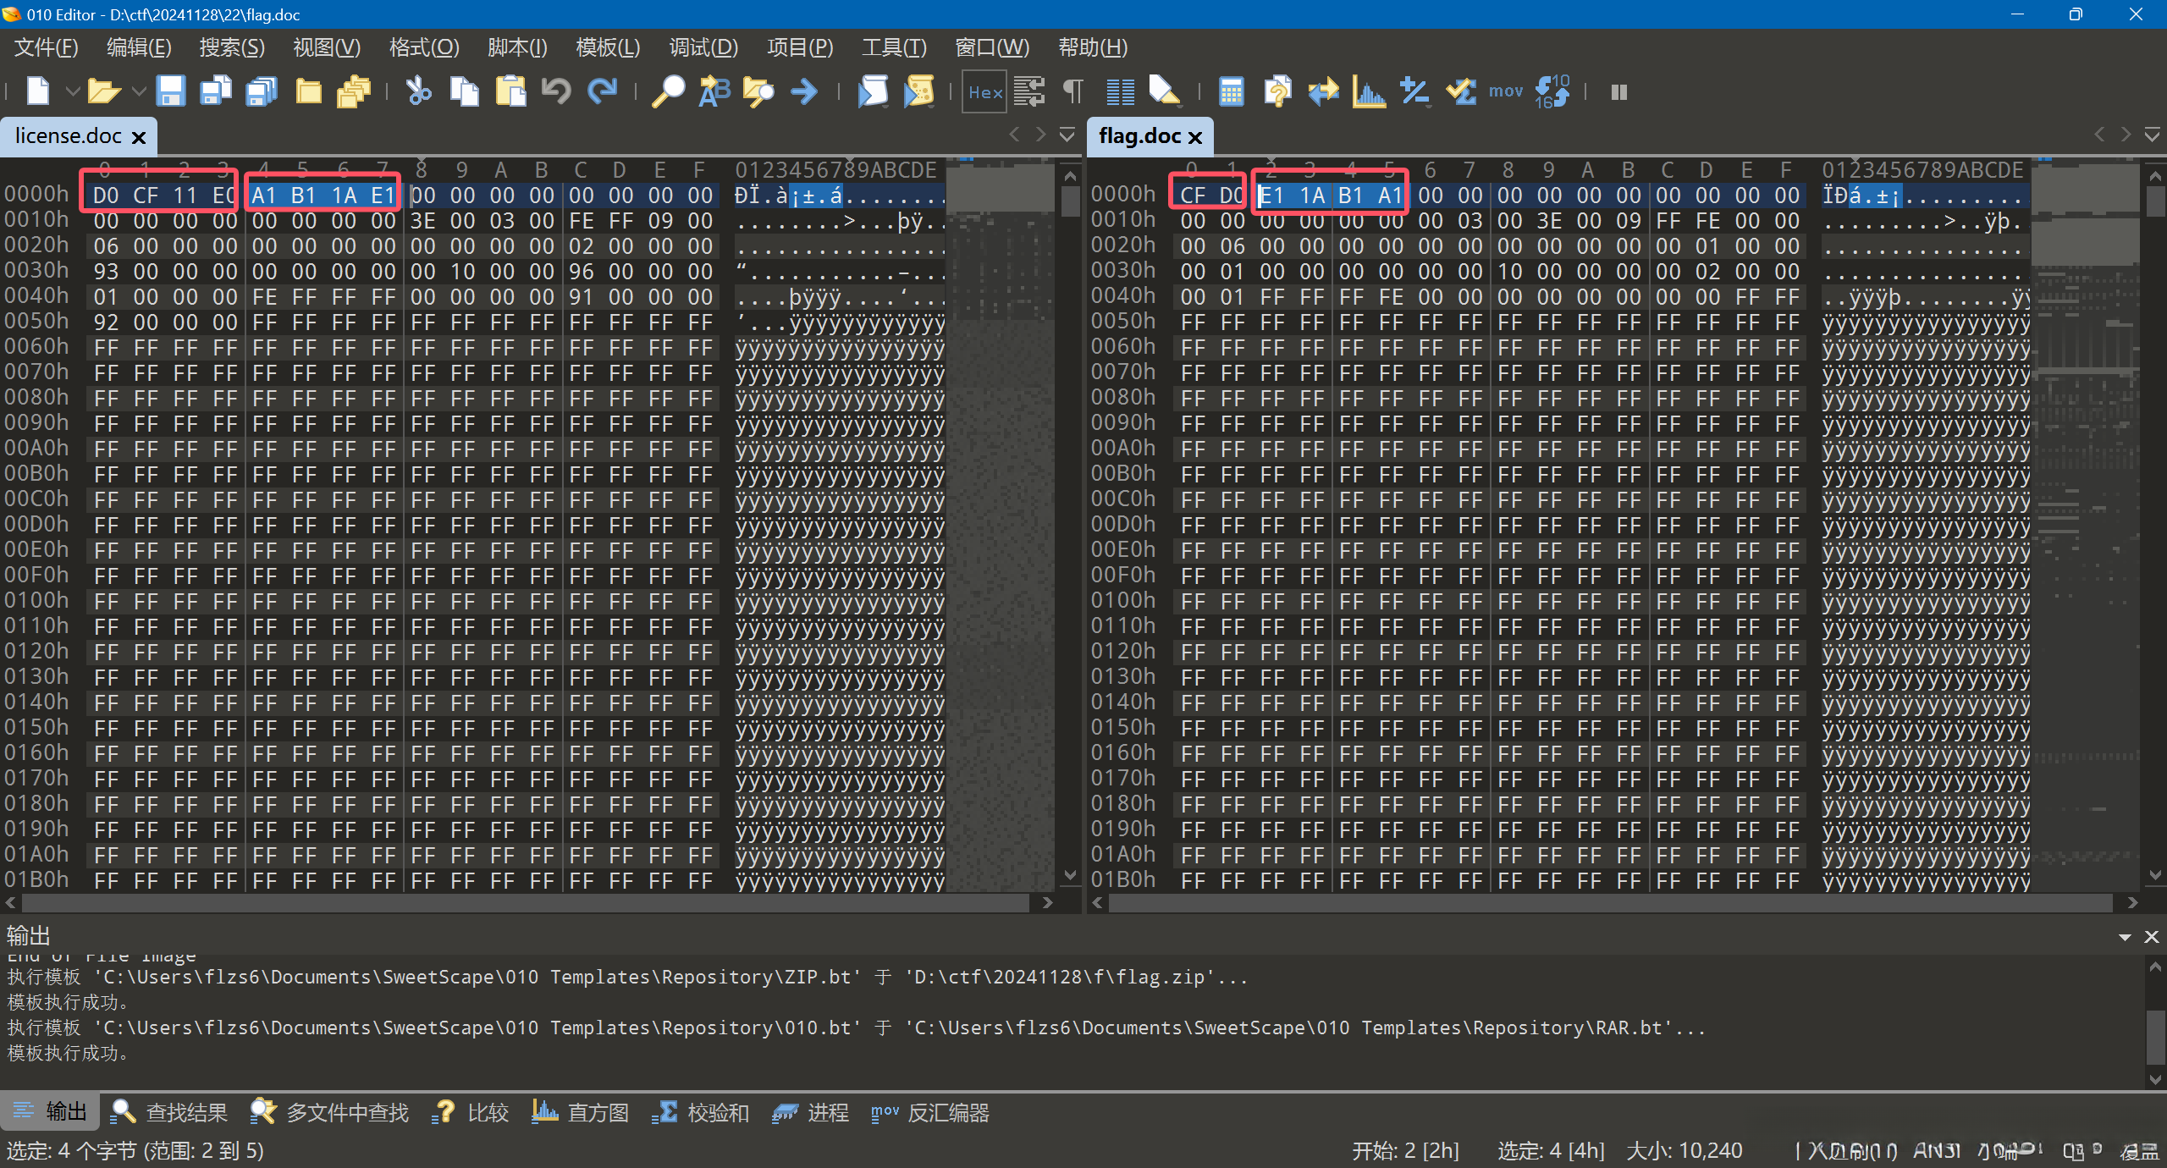Viewport: 2167px width, 1168px height.
Task: Click the Find magnifier icon
Action: tap(668, 91)
